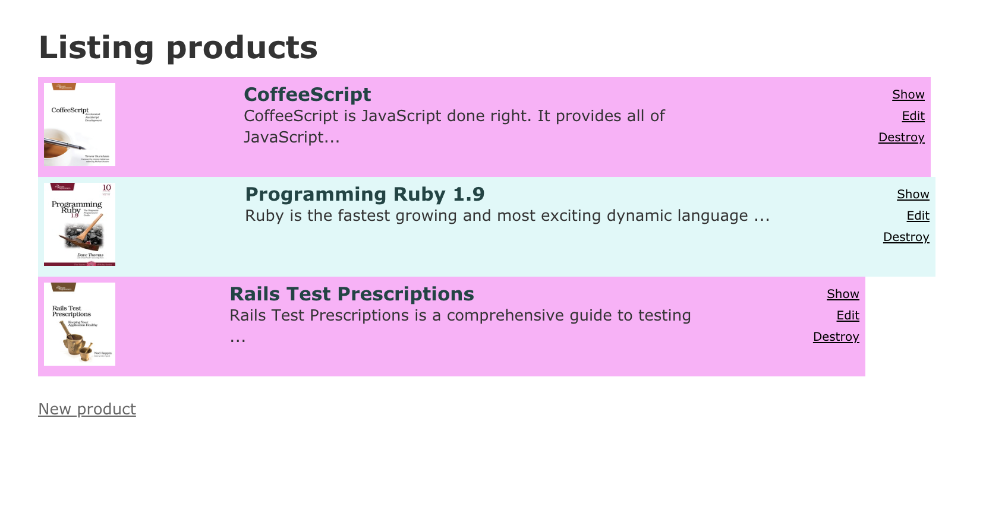Click the CoffeeScript book cover thumbnail
Viewport: 1008px width, 507px height.
coord(80,125)
